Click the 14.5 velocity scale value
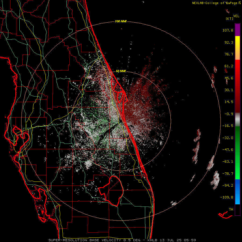The width and height of the screenshot is (242, 242). (x=229, y=102)
